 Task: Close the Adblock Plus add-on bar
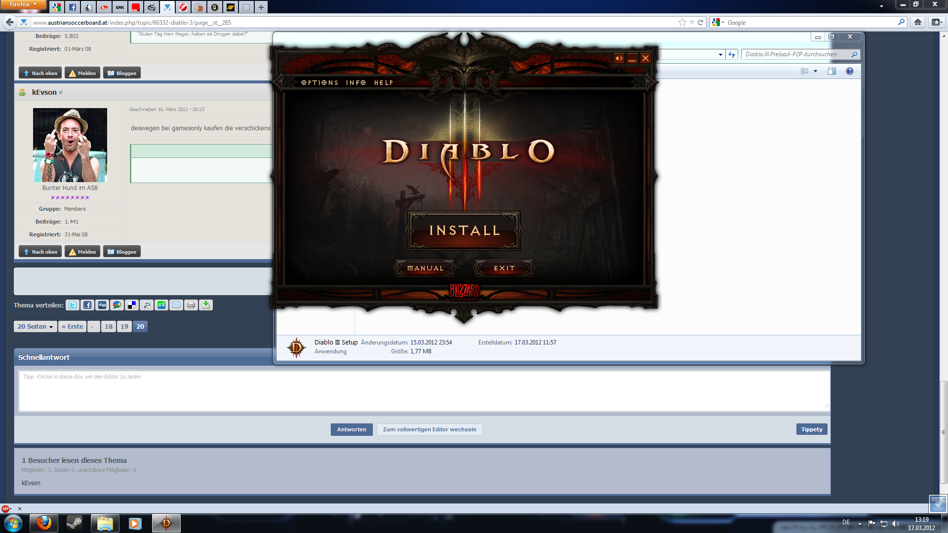20,509
